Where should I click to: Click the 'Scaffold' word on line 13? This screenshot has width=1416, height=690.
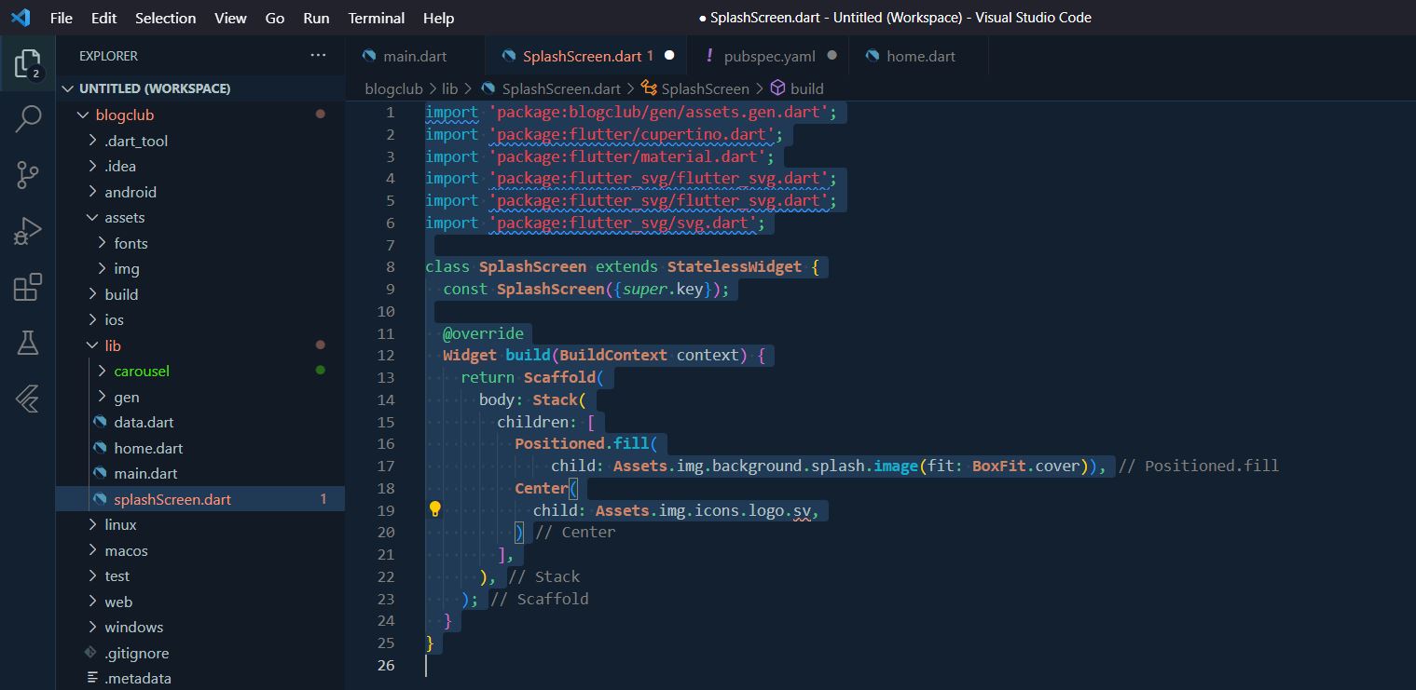pos(559,377)
